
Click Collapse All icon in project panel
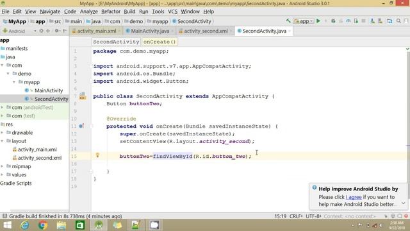point(48,31)
